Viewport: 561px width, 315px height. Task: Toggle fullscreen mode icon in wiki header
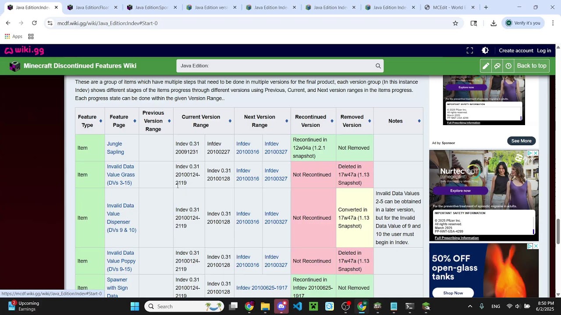click(470, 51)
